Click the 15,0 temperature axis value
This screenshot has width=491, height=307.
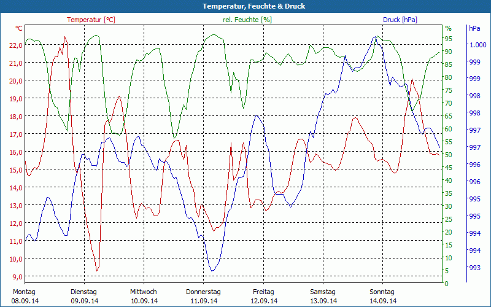point(16,170)
